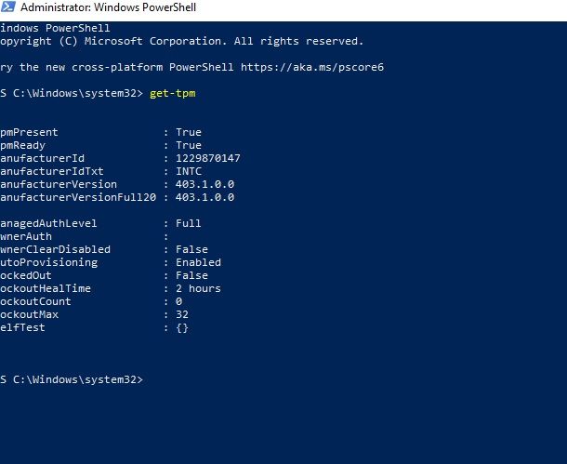This screenshot has height=464, width=567.
Task: Click the https://aka.ms/pscore6 URL text
Action: point(312,67)
